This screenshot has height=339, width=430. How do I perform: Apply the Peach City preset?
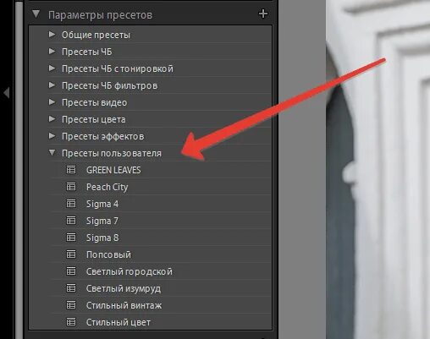107,187
